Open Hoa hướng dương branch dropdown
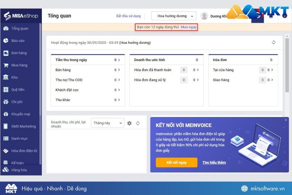The image size is (292, 195). coord(174,16)
